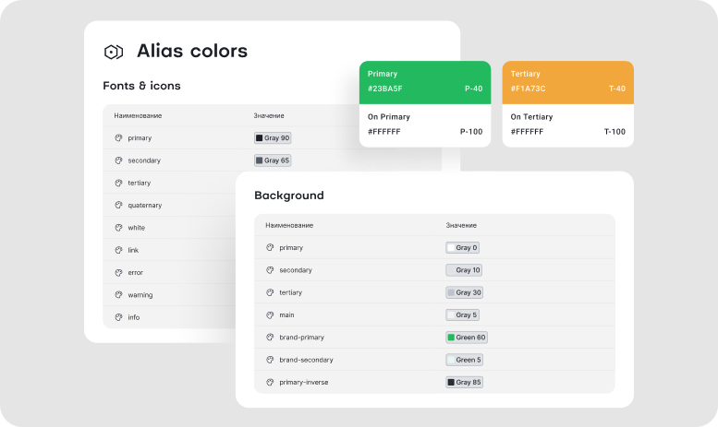Click the green Primary #23BA5F swatch

(425, 82)
